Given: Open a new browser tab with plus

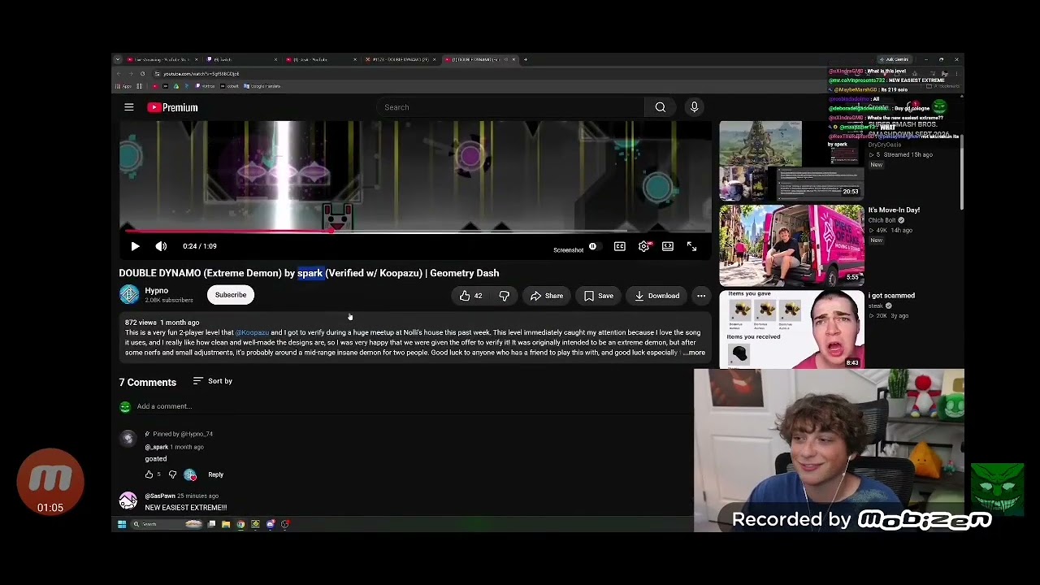Looking at the screenshot, I should pyautogui.click(x=525, y=59).
